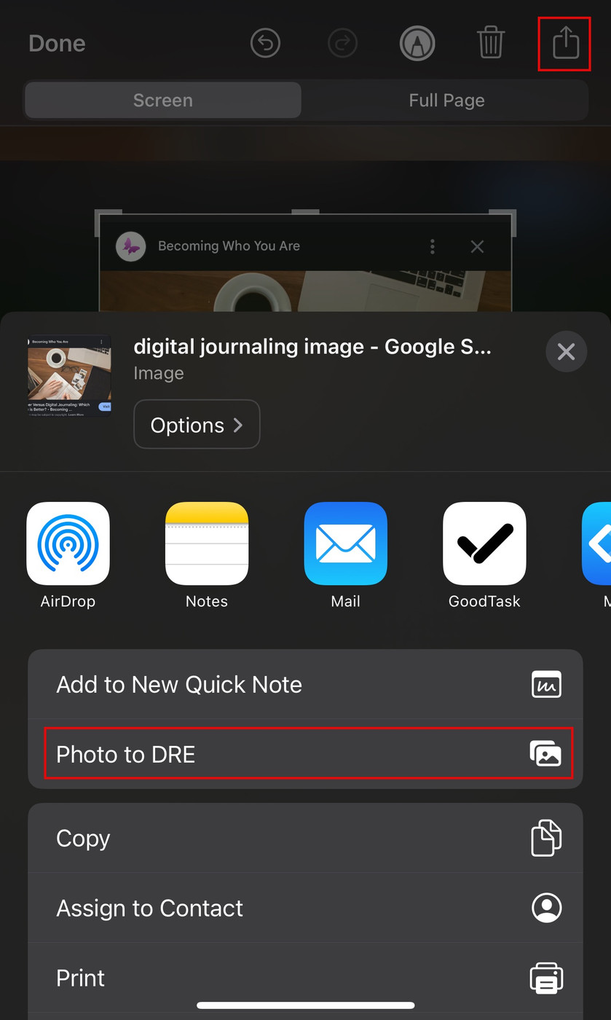Tap the undo arrow icon
The height and width of the screenshot is (1020, 611).
point(265,43)
